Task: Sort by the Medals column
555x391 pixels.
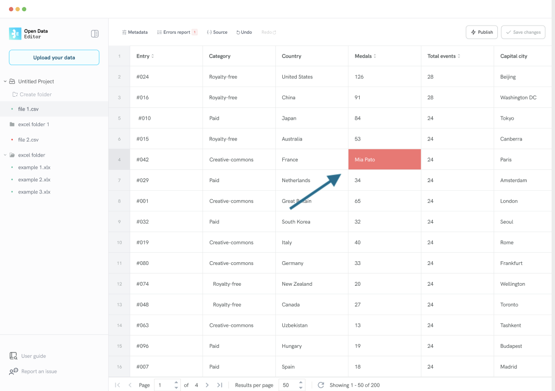Action: (375, 56)
